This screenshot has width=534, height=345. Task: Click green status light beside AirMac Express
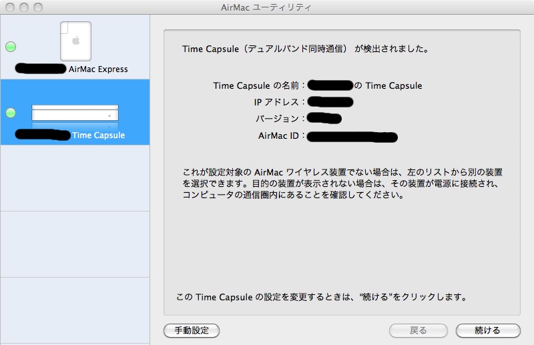[11, 47]
